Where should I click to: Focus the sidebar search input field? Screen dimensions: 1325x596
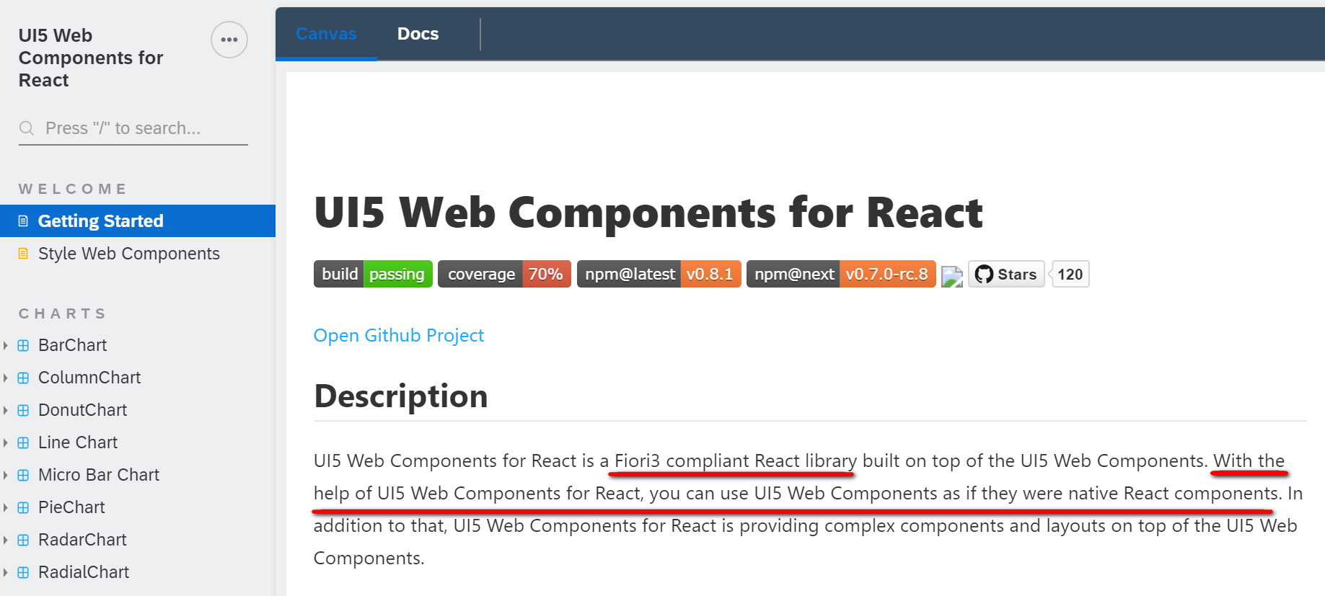133,128
